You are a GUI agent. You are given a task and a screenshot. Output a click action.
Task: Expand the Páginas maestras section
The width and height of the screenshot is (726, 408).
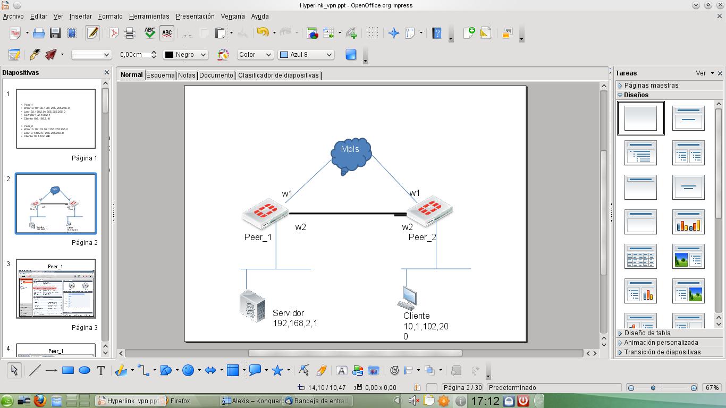(x=651, y=86)
